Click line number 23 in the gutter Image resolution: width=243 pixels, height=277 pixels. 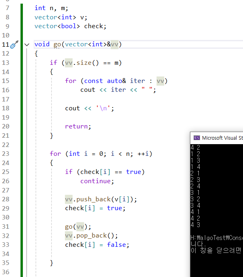pyautogui.click(x=6, y=154)
